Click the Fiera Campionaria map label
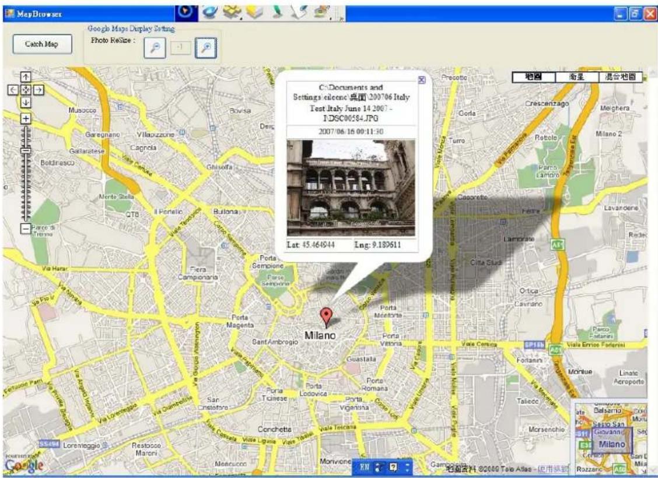Image resolution: width=658 pixels, height=478 pixels. coord(198,273)
